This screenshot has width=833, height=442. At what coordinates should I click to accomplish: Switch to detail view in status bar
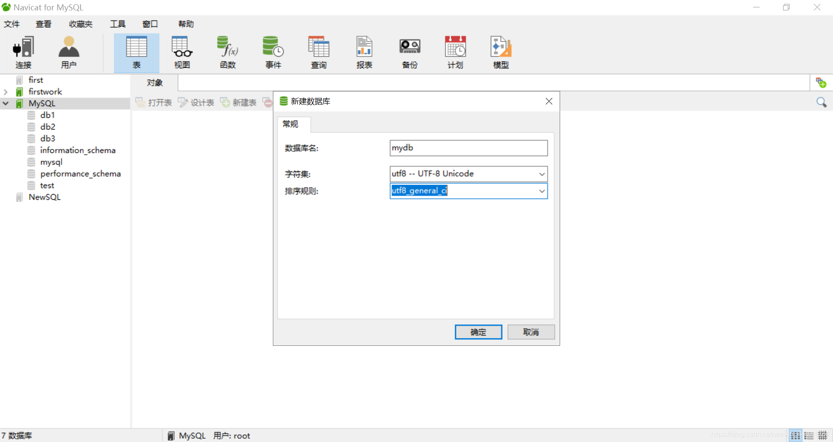point(823,435)
